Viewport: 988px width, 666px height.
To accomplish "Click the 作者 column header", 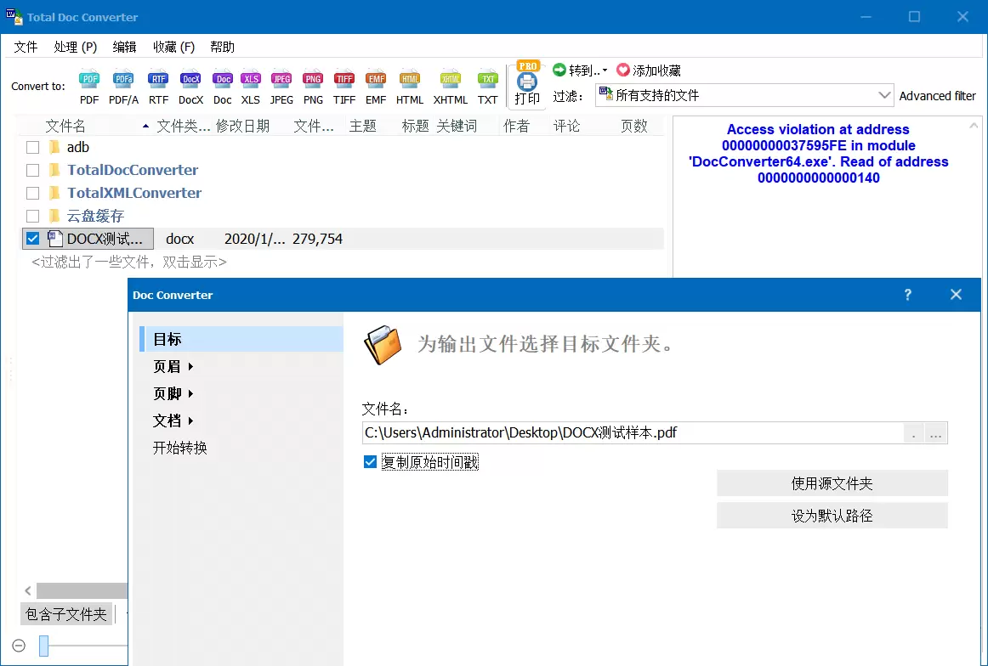I will tap(517, 126).
